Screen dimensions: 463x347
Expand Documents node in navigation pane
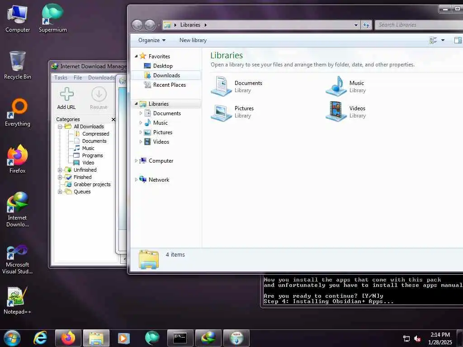pyautogui.click(x=141, y=113)
